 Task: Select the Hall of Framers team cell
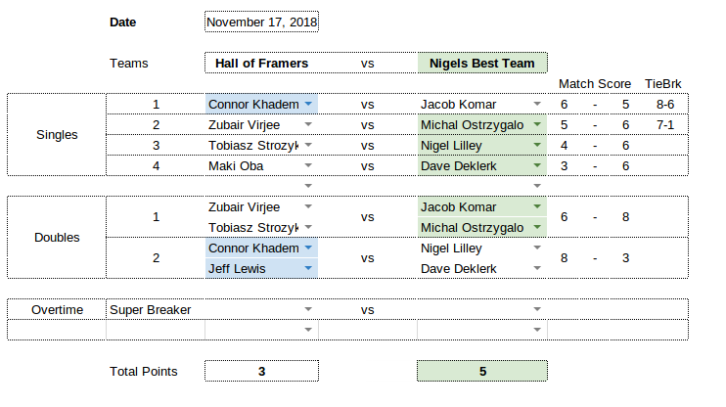(261, 63)
